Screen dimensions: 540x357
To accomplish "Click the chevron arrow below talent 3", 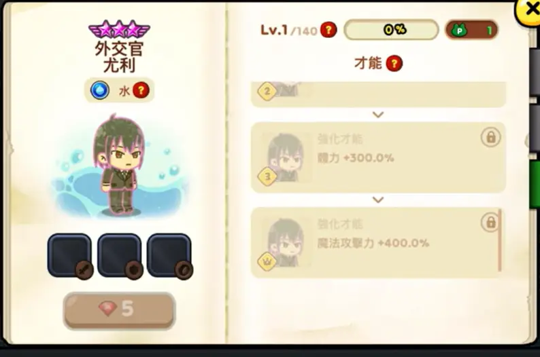I will (378, 200).
